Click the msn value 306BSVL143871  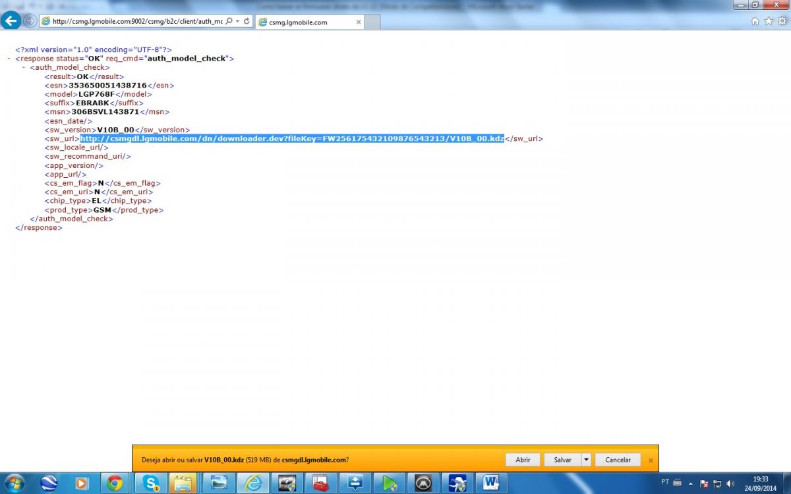point(105,112)
